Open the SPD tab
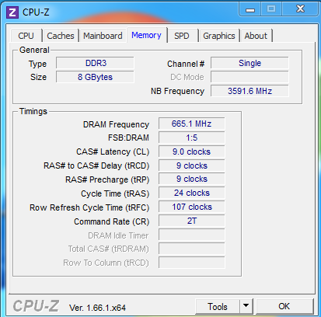The height and width of the screenshot is (317, 321). 182,36
